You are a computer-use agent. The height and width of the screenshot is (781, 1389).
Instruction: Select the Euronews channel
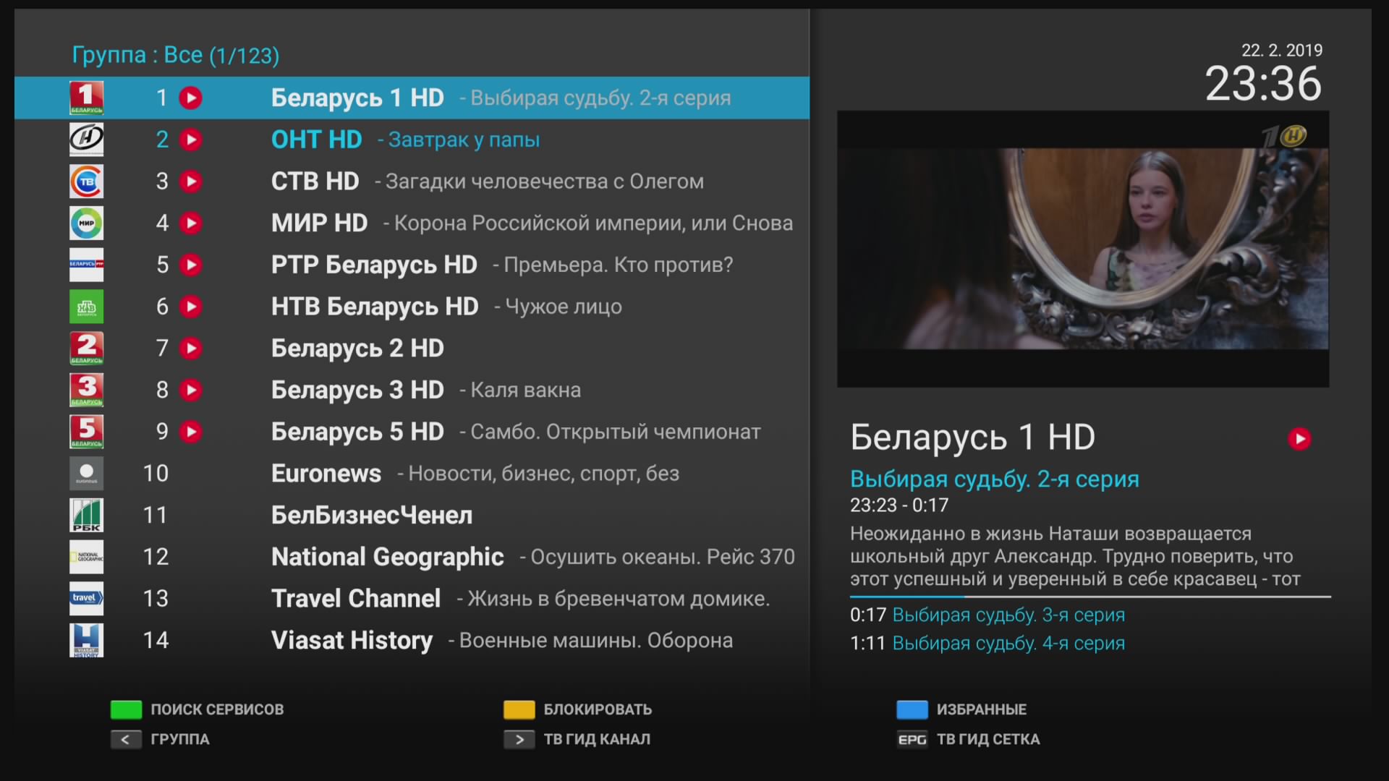[412, 474]
